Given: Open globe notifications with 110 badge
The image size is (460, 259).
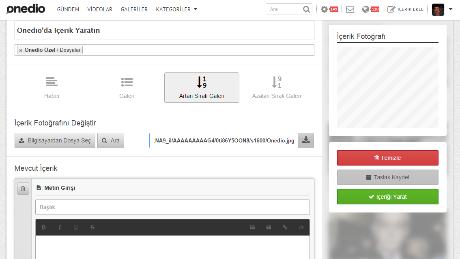Looking at the screenshot, I should [370, 9].
